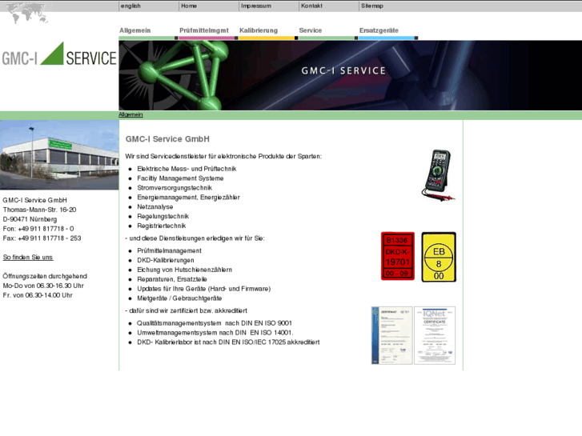Image resolution: width=582 pixels, height=436 pixels.
Task: Click the yellow EB 8 00 calibration sticker
Action: pos(439,257)
